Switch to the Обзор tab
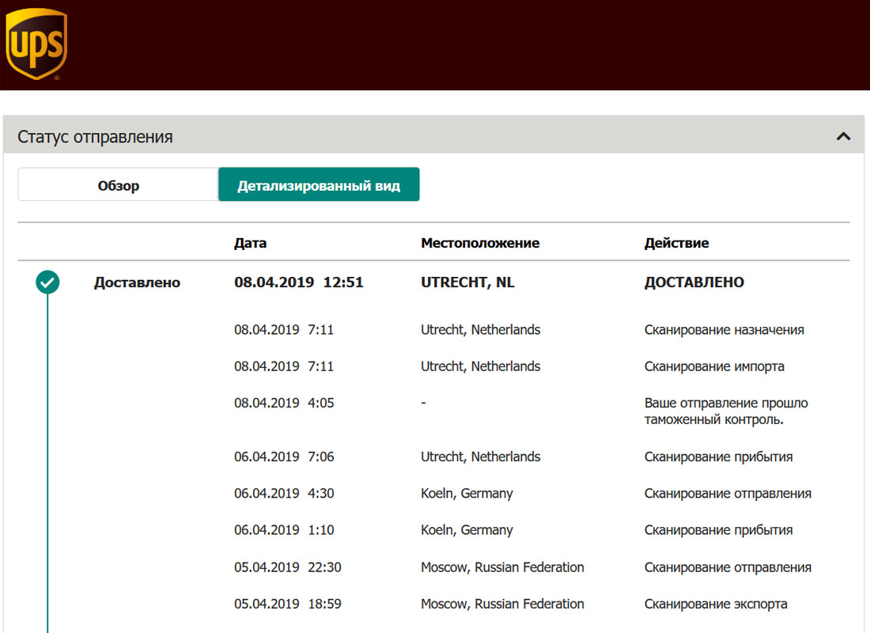Screen dimensions: 870x633 118,184
